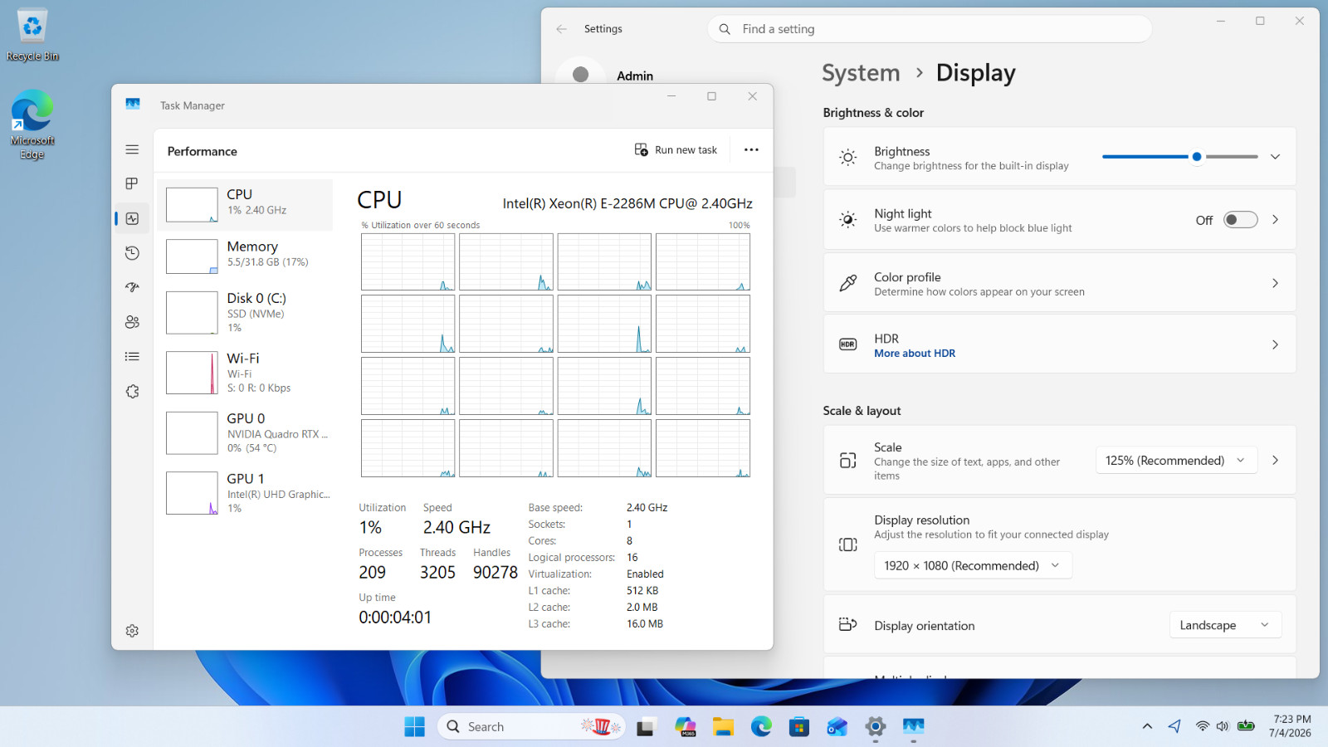Select Disk 0 (C:) performance entry
1328x747 pixels.
point(245,312)
